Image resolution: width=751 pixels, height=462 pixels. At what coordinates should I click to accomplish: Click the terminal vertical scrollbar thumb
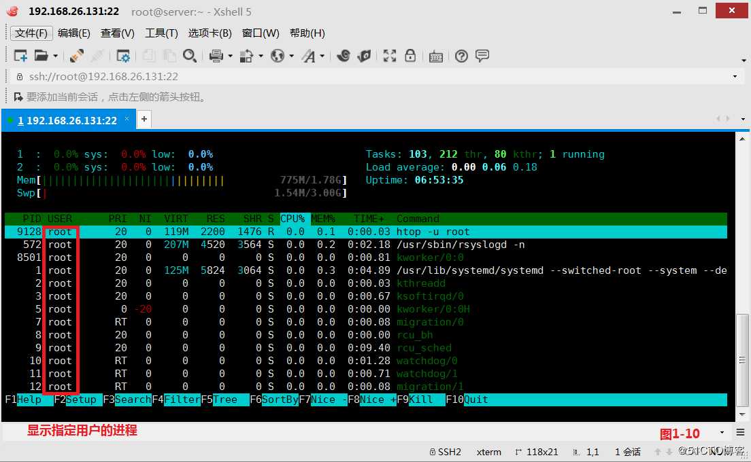(x=742, y=359)
